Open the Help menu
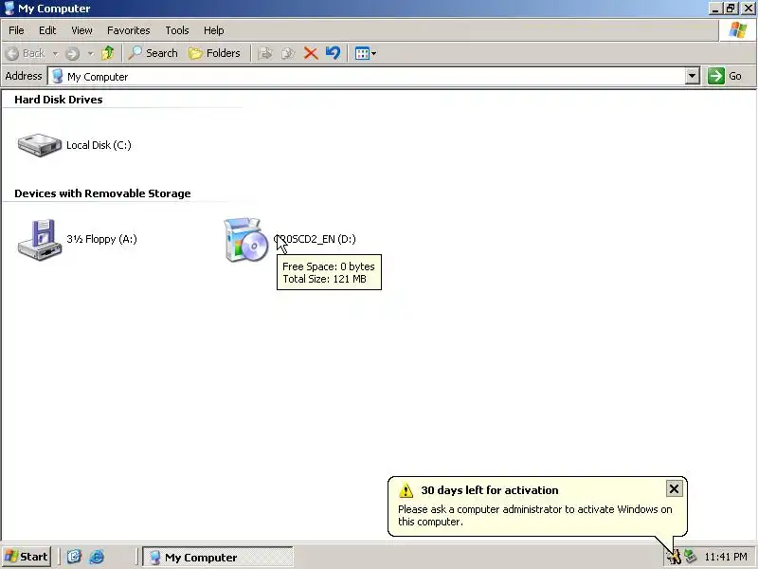The width and height of the screenshot is (758, 569). pos(214,30)
